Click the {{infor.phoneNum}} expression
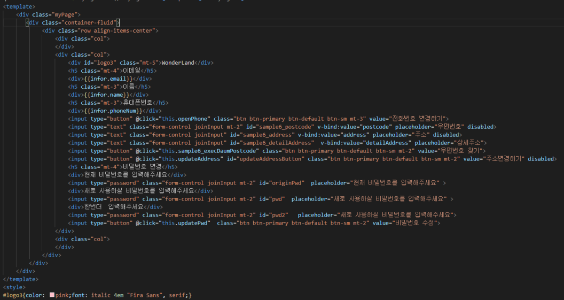Image resolution: width=564 pixels, height=300 pixels. click(x=113, y=111)
